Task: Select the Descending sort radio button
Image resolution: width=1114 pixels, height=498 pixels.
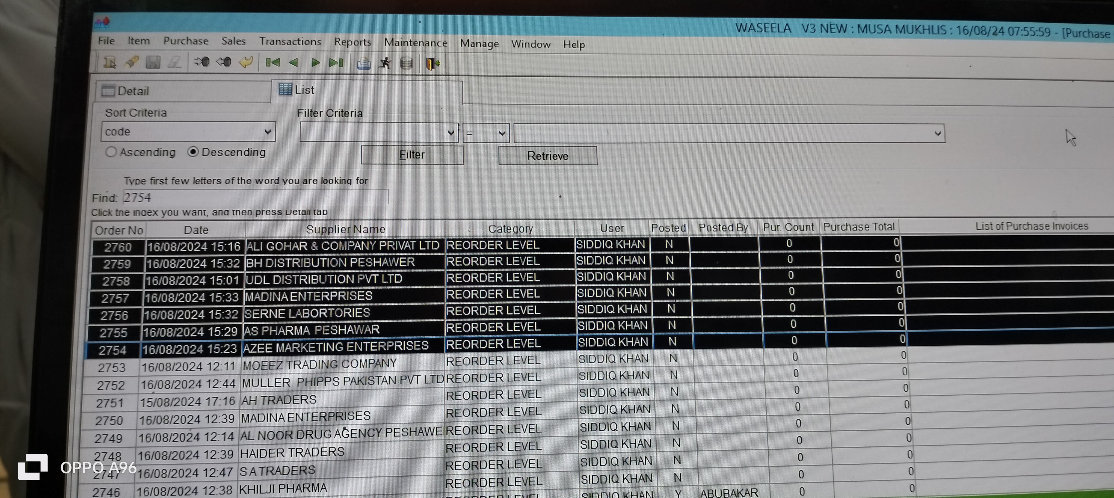Action: (x=193, y=152)
